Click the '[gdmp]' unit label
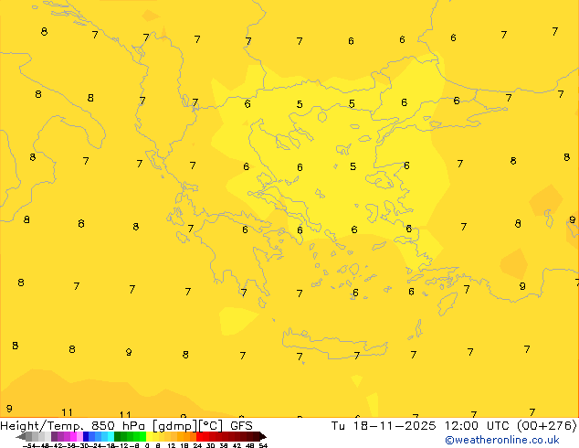This screenshot has width=579, height=448. (174, 426)
